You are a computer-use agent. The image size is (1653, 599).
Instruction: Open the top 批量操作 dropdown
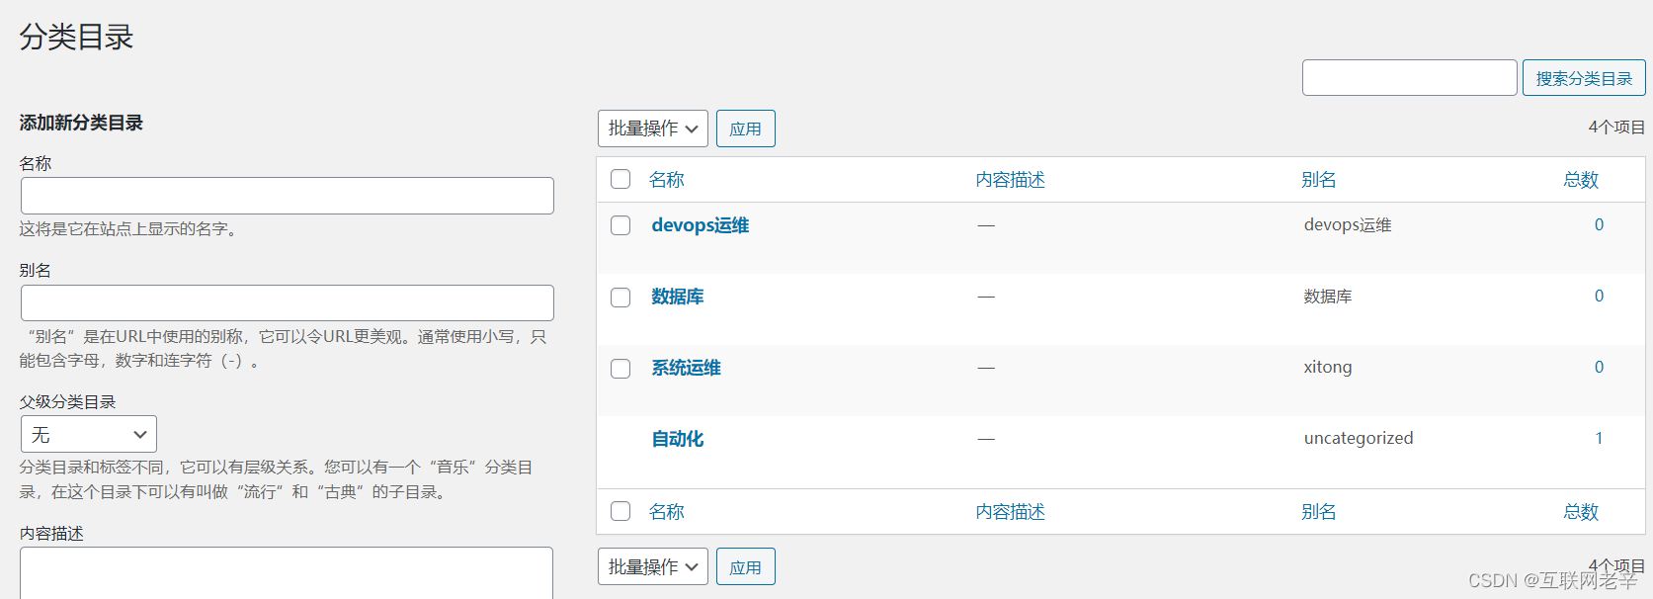(x=653, y=128)
